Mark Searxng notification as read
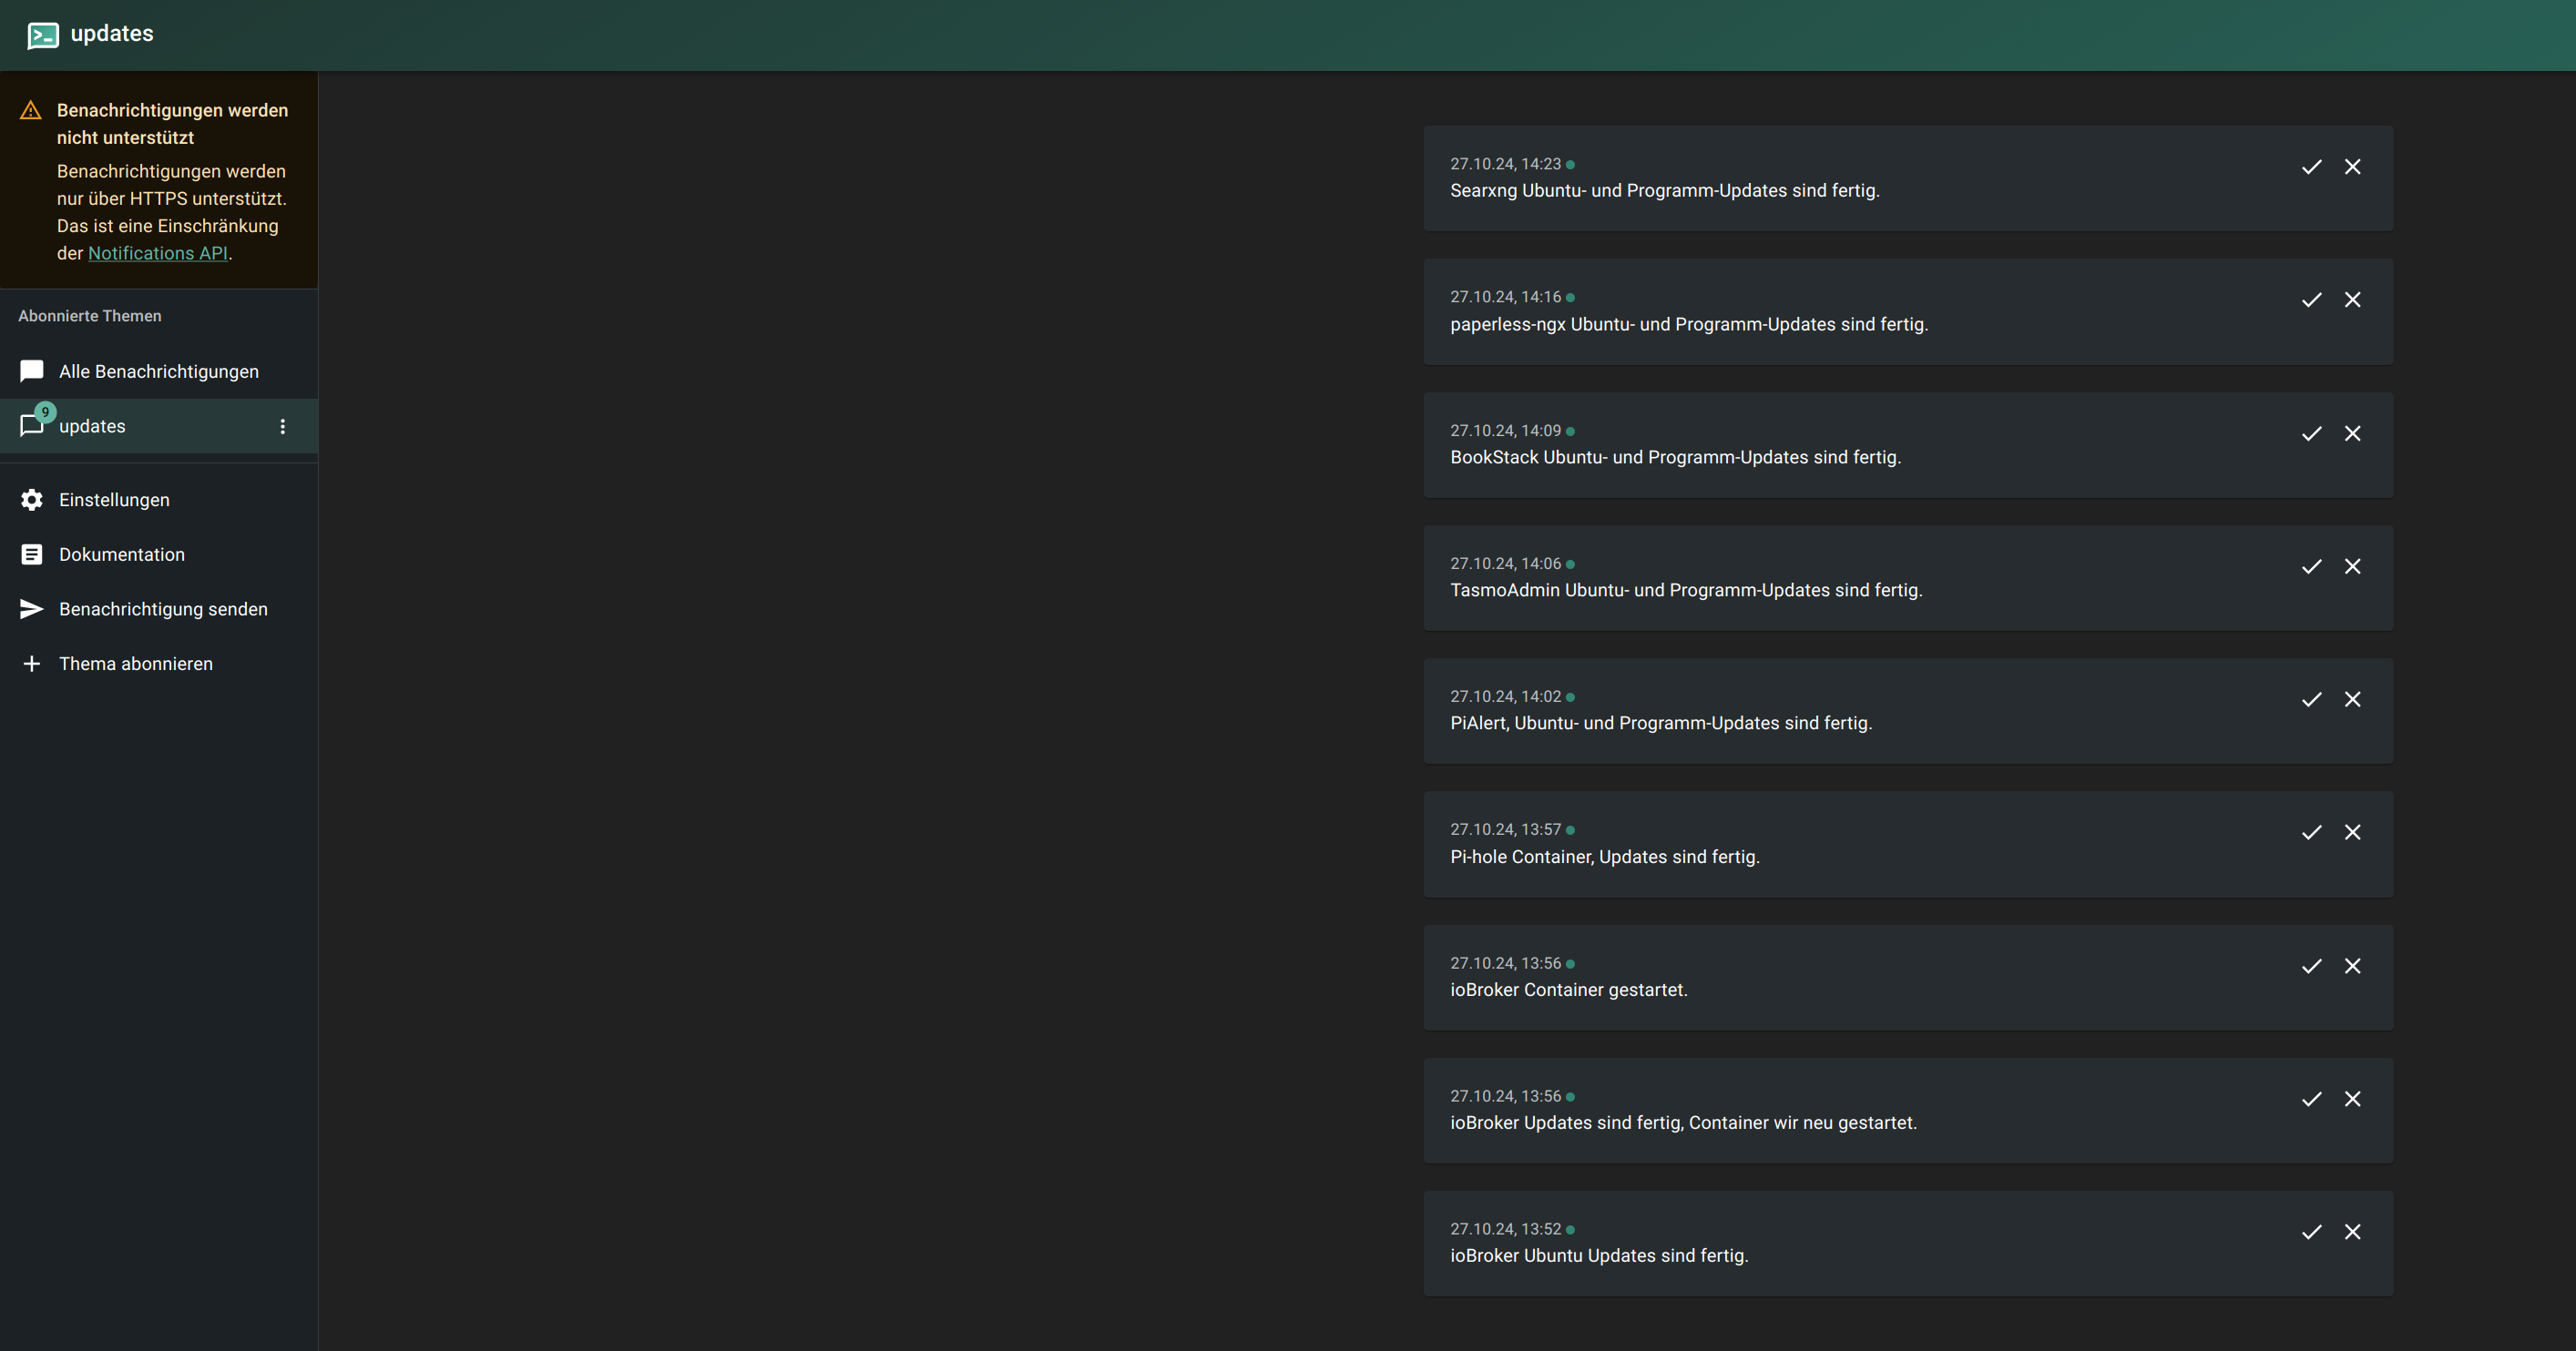The image size is (2576, 1351). point(2311,167)
